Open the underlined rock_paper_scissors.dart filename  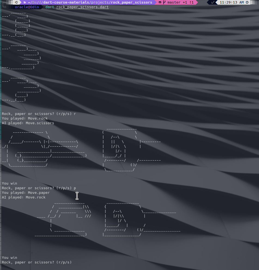[82, 7]
